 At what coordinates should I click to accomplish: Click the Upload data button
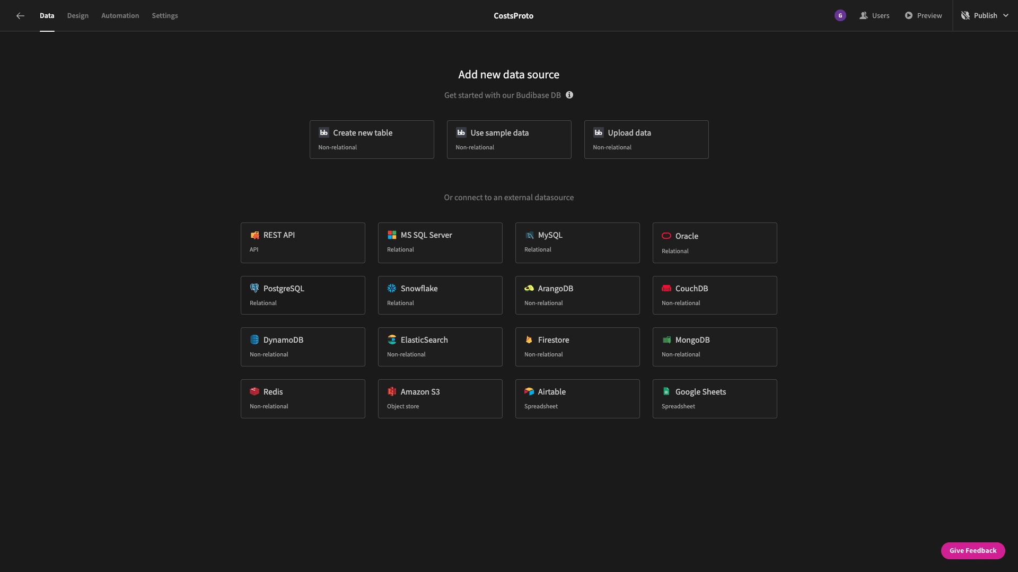(646, 139)
